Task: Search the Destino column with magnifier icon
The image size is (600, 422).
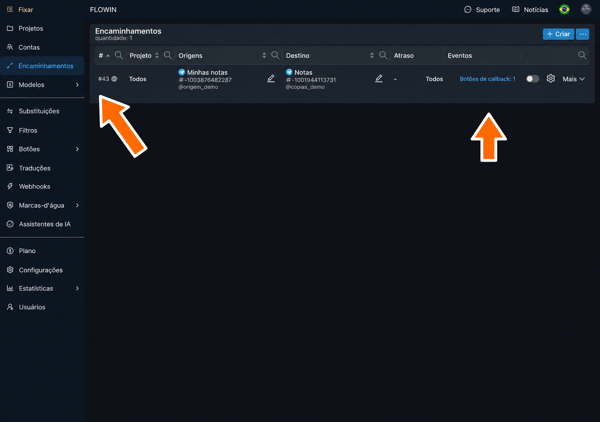Action: 383,55
